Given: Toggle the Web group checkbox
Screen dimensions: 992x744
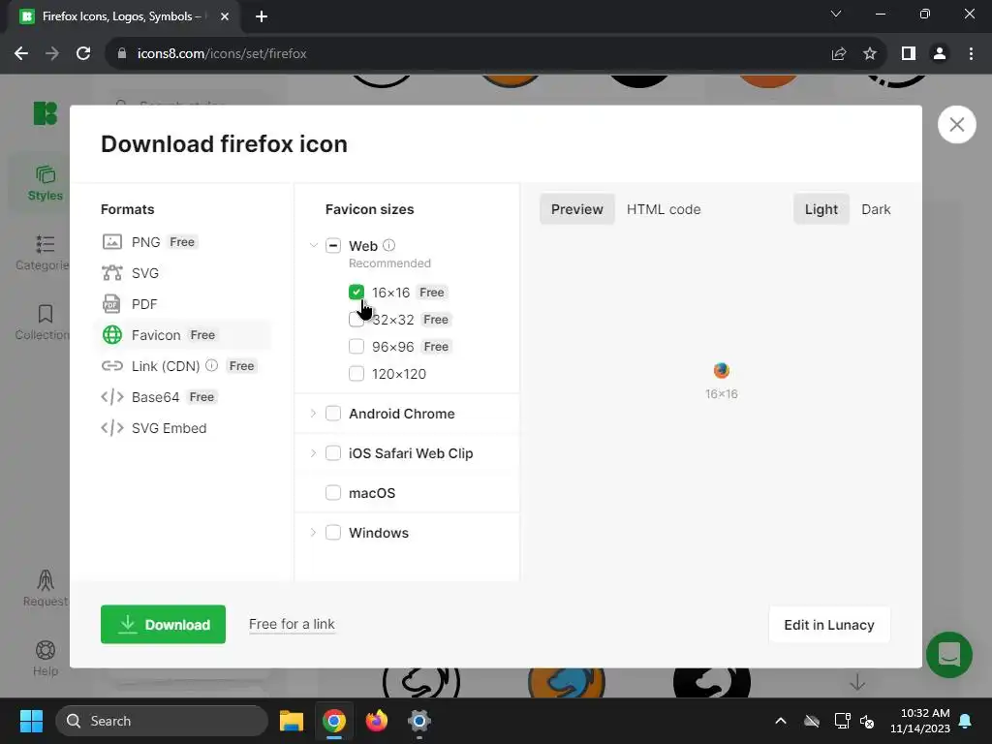Looking at the screenshot, I should pyautogui.click(x=333, y=245).
